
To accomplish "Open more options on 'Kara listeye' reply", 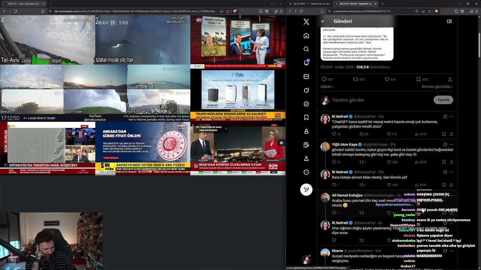I will tap(451, 172).
